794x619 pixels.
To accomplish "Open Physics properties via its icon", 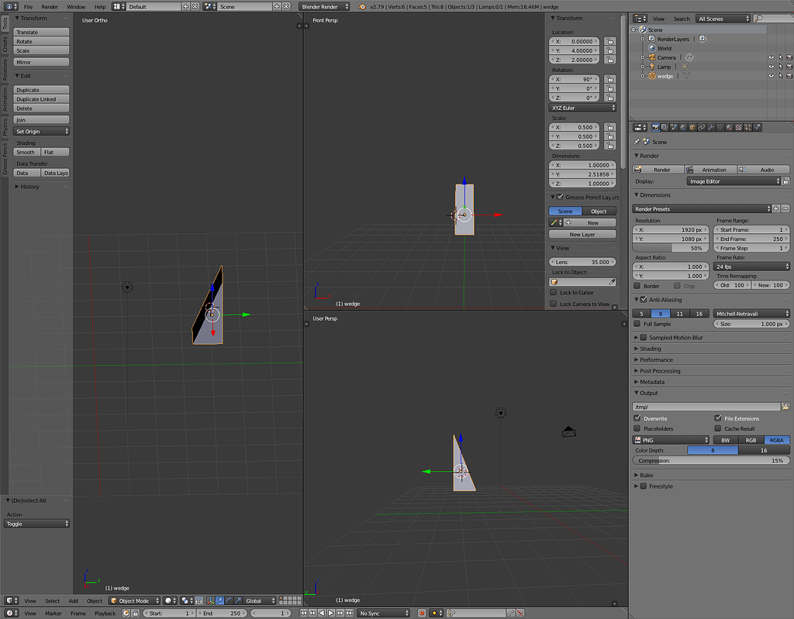I will [756, 127].
